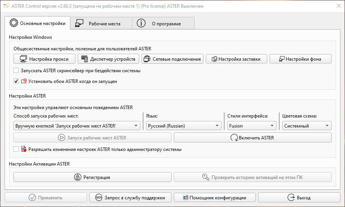Click the key icon in Проверить историю активаций

point(206,177)
